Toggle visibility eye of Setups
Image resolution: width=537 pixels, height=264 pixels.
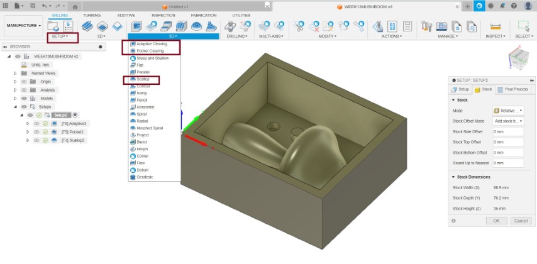click(x=24, y=107)
